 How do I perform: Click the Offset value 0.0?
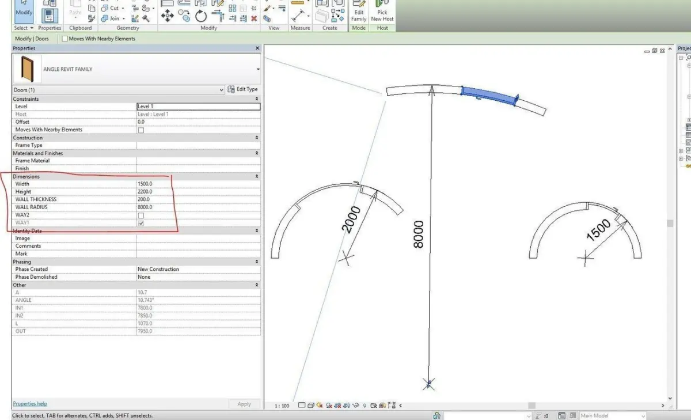click(141, 122)
